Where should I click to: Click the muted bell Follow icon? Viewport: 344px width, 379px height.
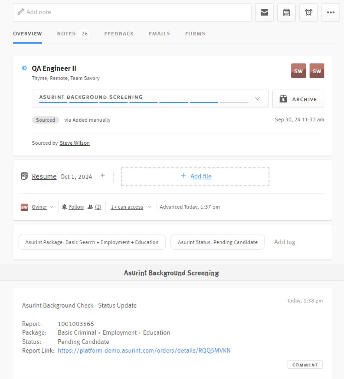coord(64,207)
